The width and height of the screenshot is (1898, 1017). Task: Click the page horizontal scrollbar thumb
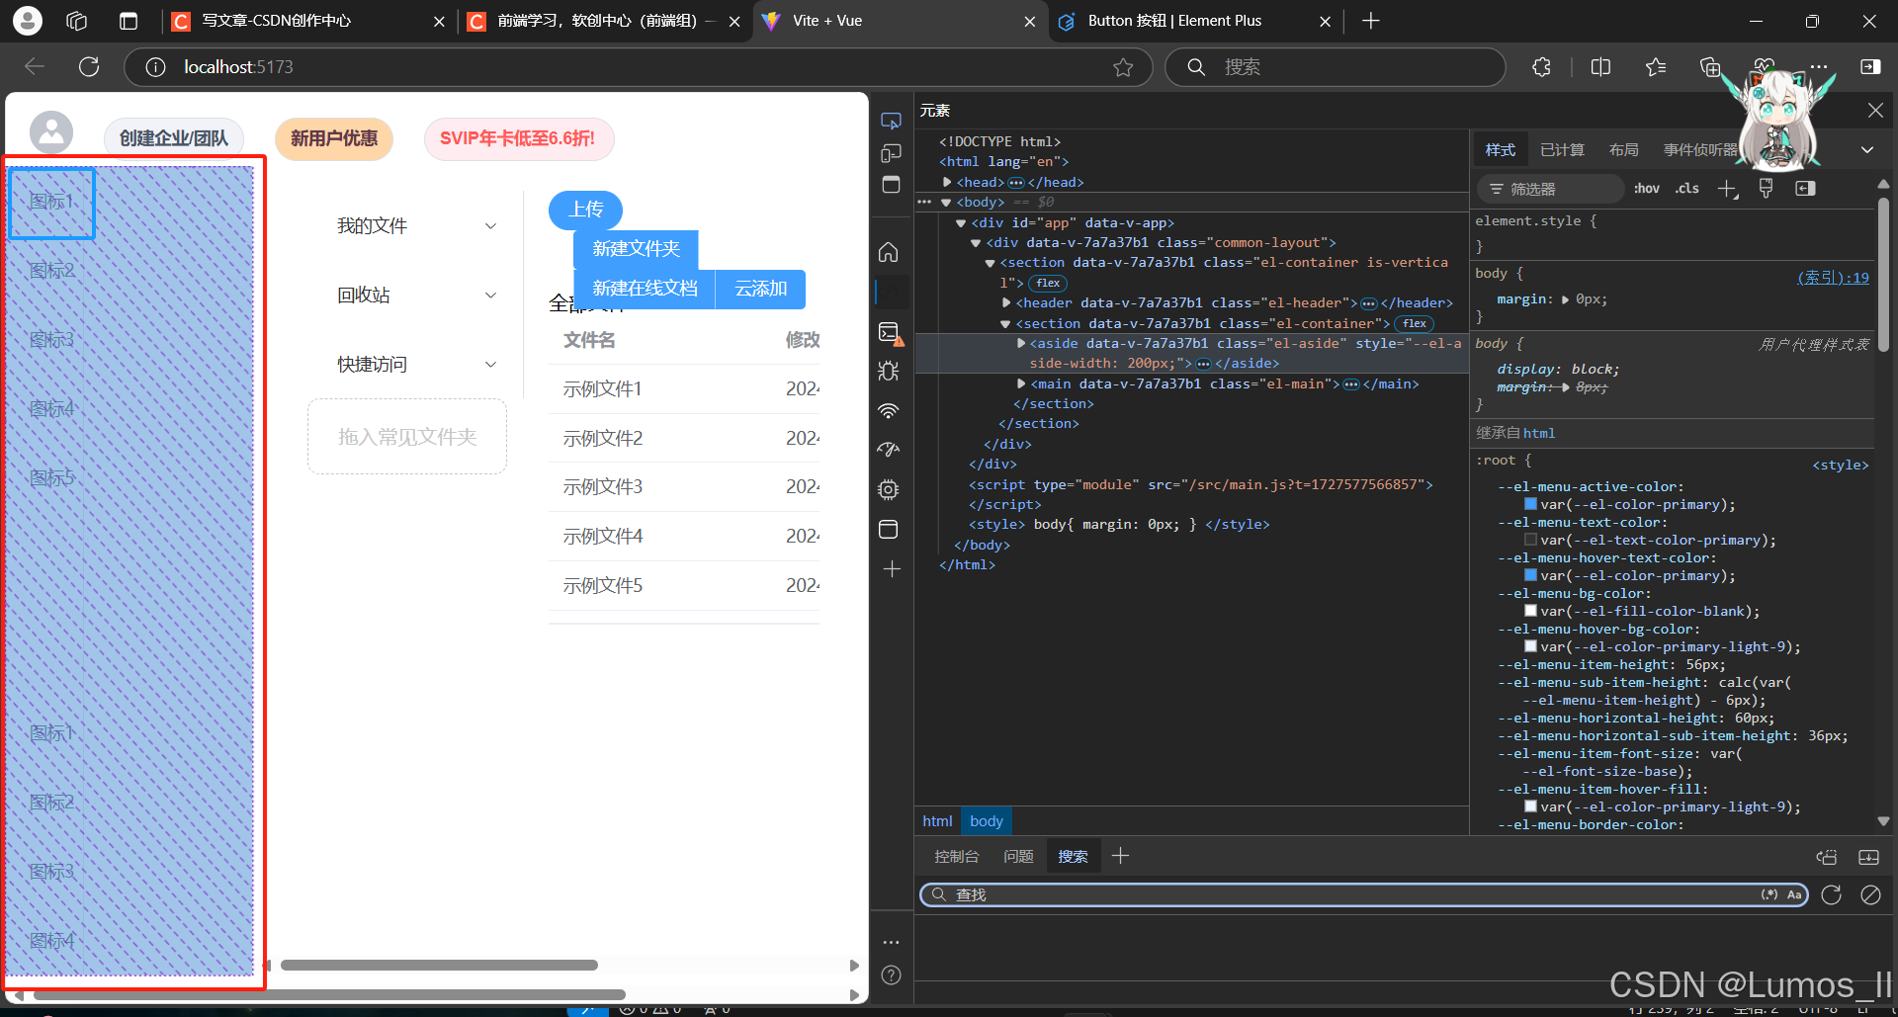[x=329, y=994]
